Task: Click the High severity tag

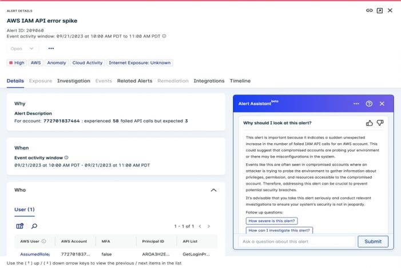Action: coord(17,63)
